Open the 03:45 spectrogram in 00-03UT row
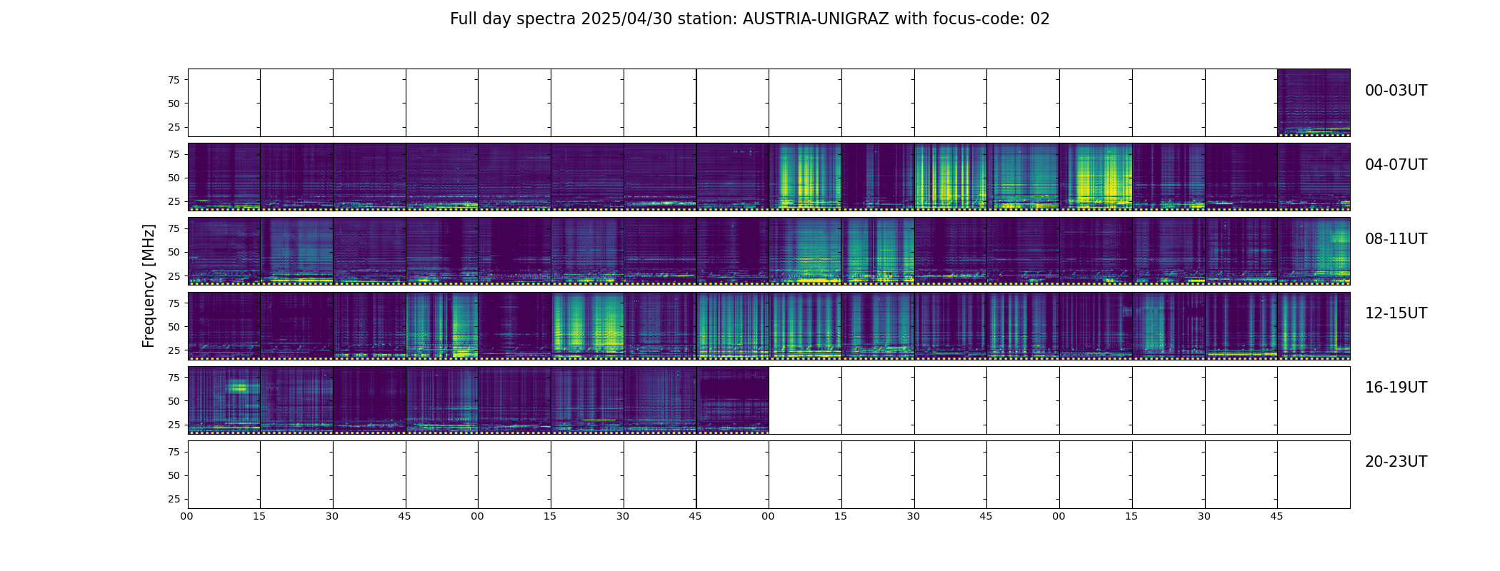The width and height of the screenshot is (1500, 571). click(1314, 103)
